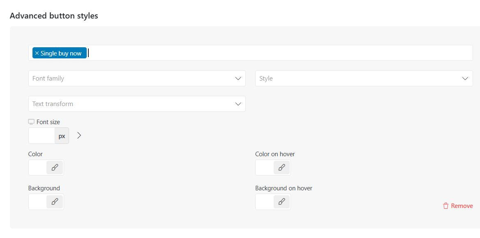This screenshot has height=238, width=480.
Task: Open the Color brush picker
Action: (55, 168)
